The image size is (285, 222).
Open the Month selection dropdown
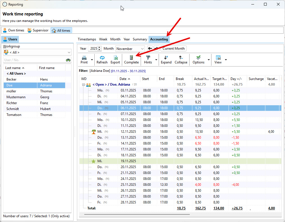point(130,49)
